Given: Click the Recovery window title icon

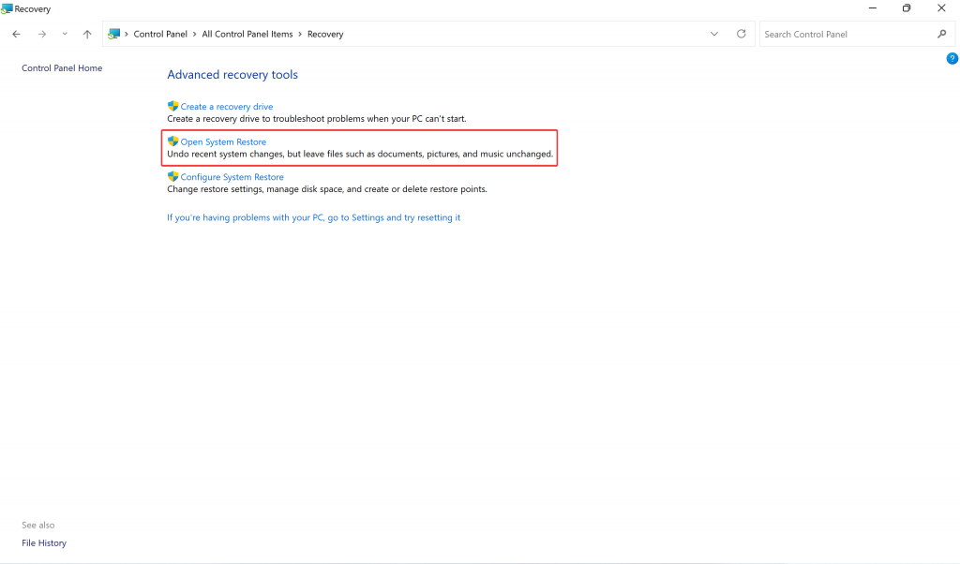Looking at the screenshot, I should click(x=7, y=8).
